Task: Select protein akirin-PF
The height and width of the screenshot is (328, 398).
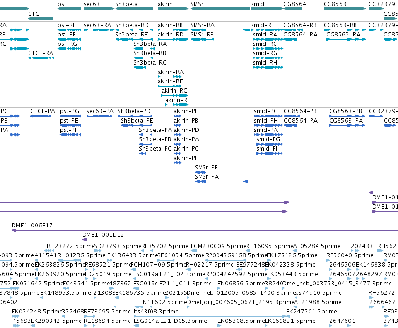Action: click(x=186, y=158)
